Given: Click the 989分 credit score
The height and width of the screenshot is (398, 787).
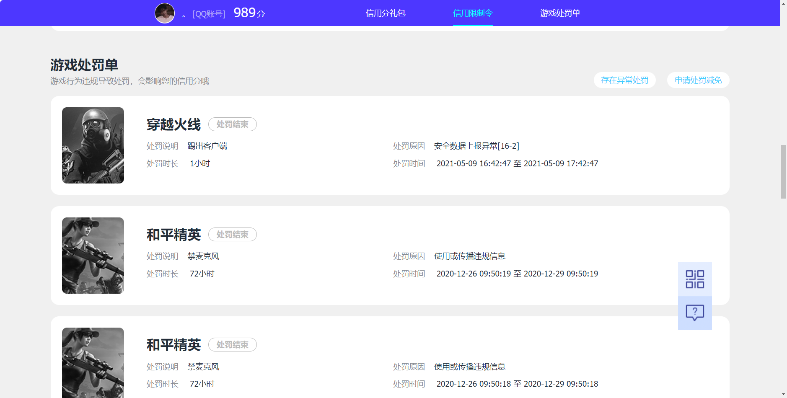Looking at the screenshot, I should [x=249, y=13].
